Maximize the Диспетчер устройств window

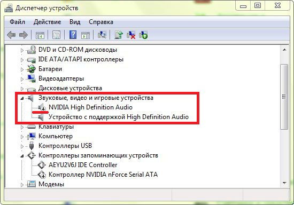[258, 6]
